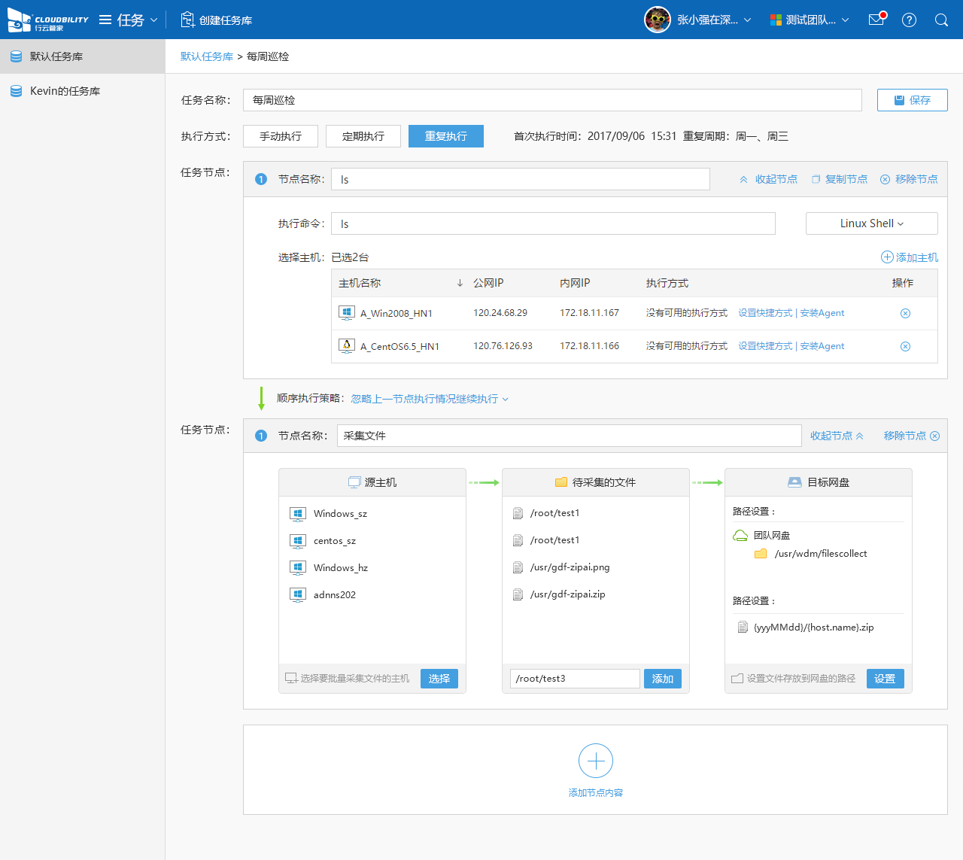Select Kevin的任务库 in sidebar
This screenshot has width=963, height=860.
point(65,91)
